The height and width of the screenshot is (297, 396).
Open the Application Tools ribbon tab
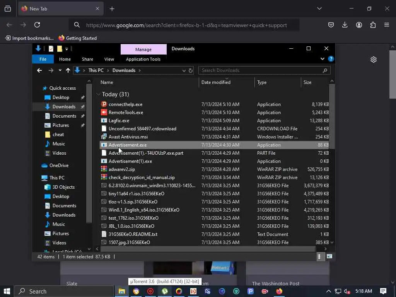coord(143,59)
